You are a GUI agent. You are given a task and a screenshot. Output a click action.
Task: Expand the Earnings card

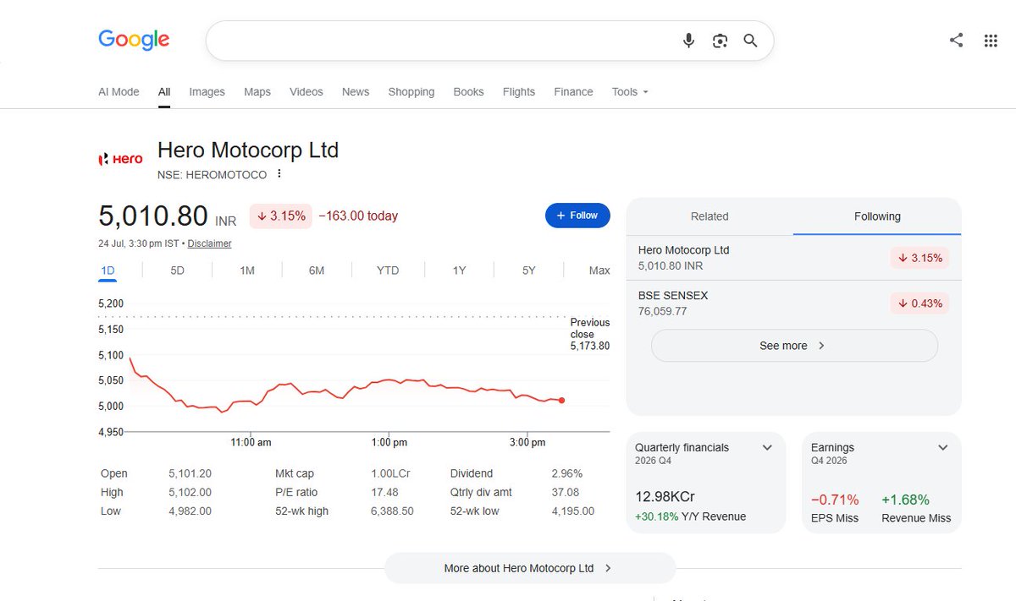point(943,448)
